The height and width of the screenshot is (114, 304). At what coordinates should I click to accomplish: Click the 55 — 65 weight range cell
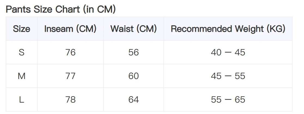click(228, 100)
